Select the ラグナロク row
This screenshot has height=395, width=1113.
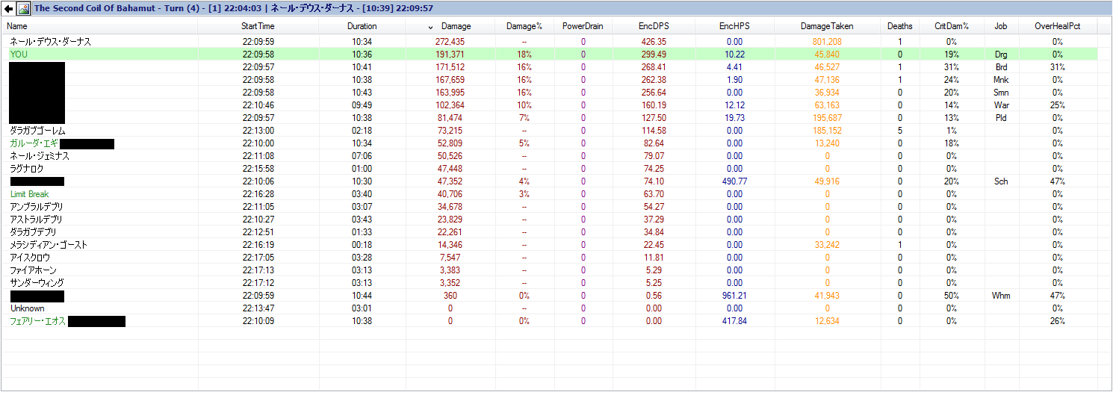(x=551, y=169)
